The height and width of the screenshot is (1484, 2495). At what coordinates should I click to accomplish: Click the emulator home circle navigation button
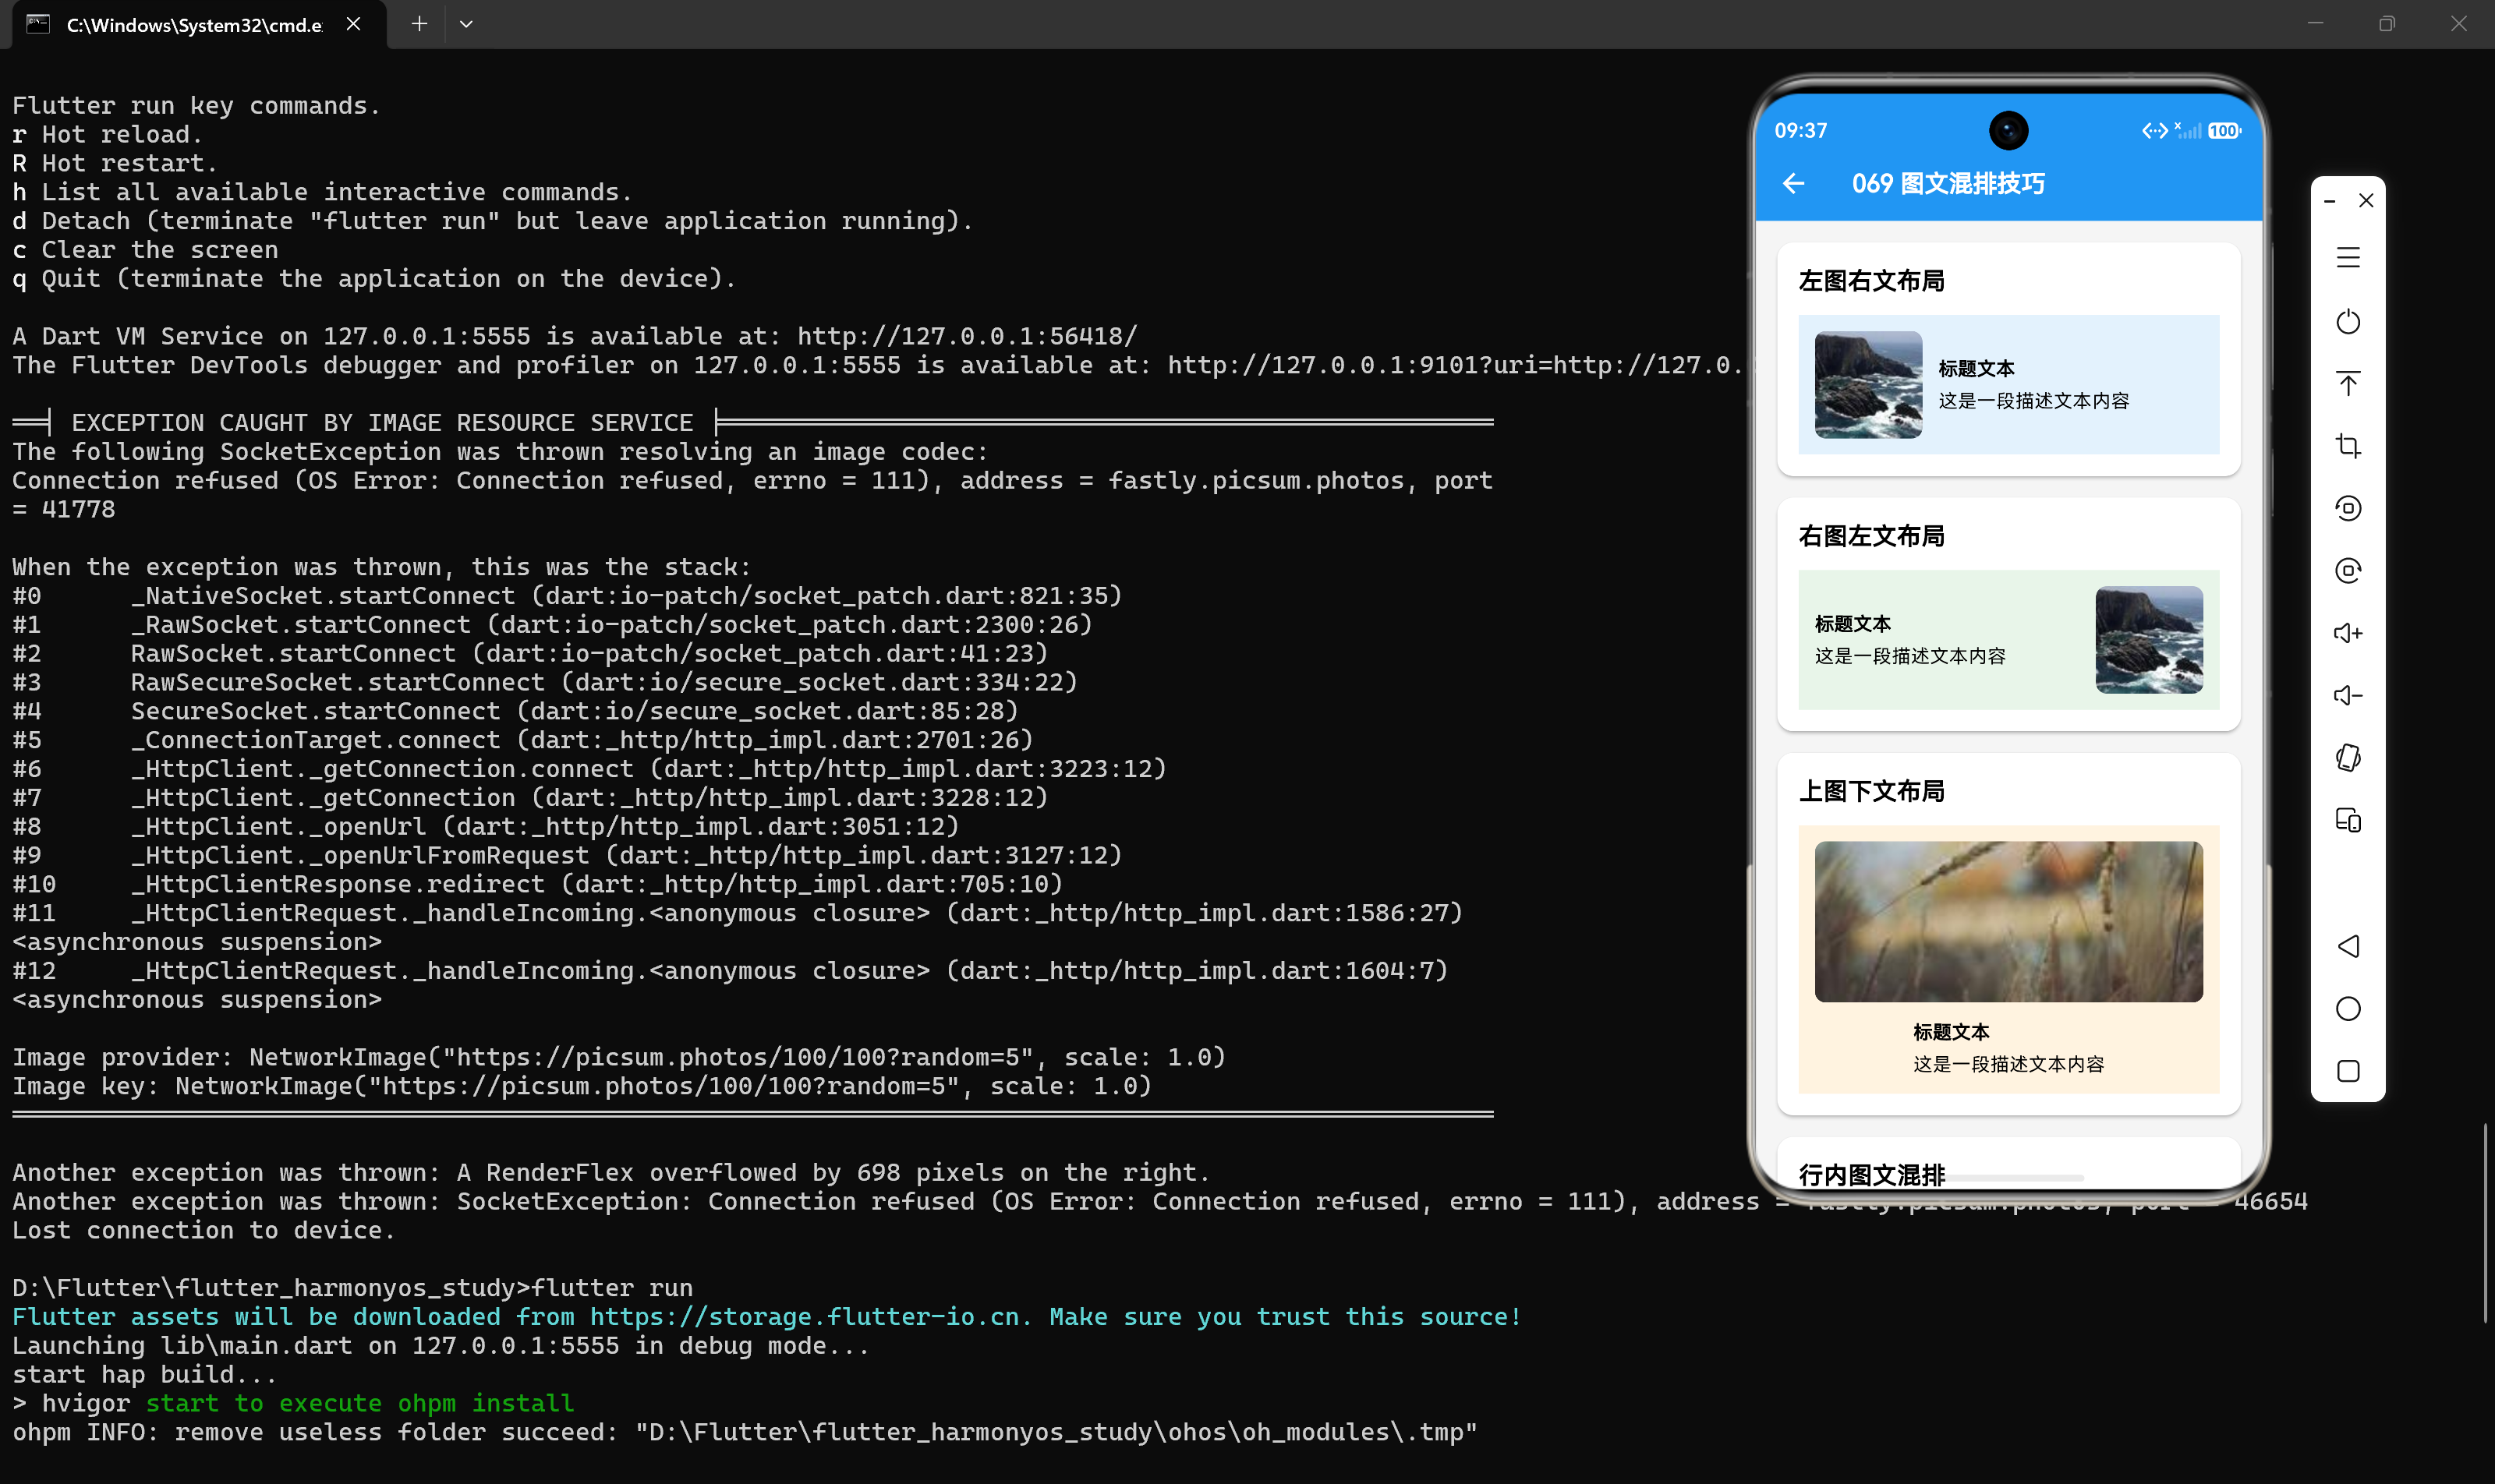(2348, 1008)
